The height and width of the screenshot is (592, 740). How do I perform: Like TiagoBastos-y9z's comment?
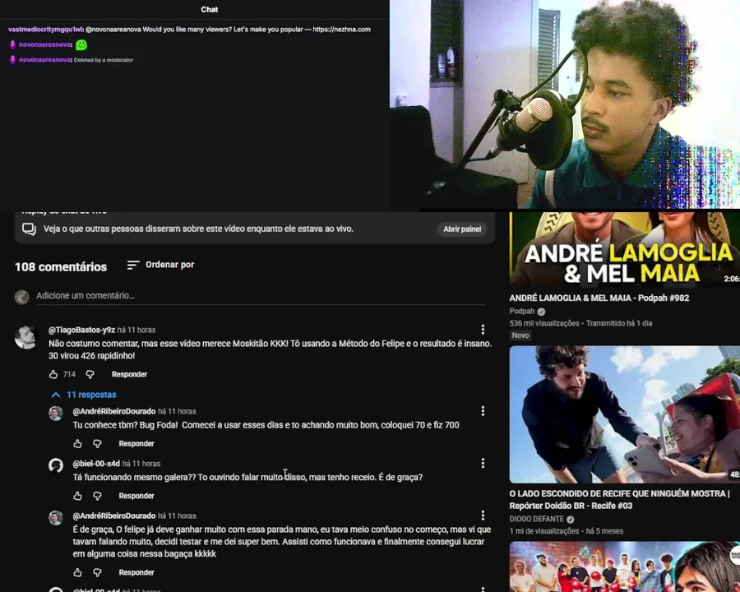[x=53, y=374]
